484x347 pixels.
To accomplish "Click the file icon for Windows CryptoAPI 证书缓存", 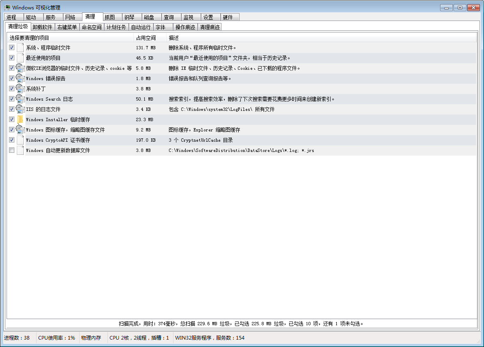I will click(21, 140).
